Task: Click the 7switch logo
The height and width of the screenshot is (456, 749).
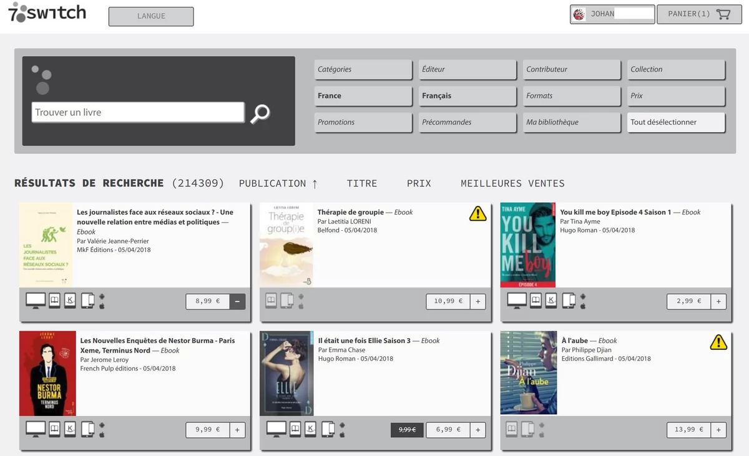Action: click(47, 12)
